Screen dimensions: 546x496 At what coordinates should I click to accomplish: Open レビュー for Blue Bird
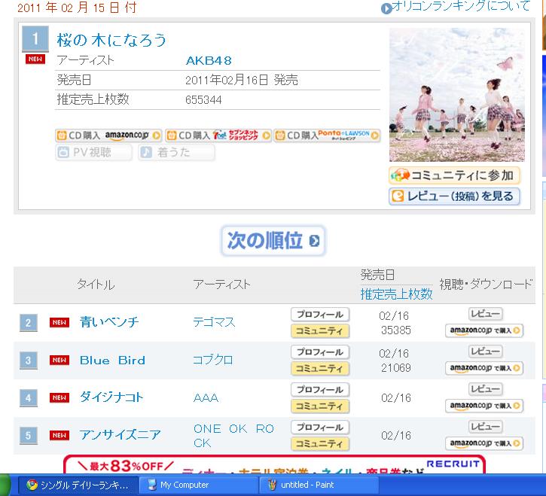pos(486,351)
